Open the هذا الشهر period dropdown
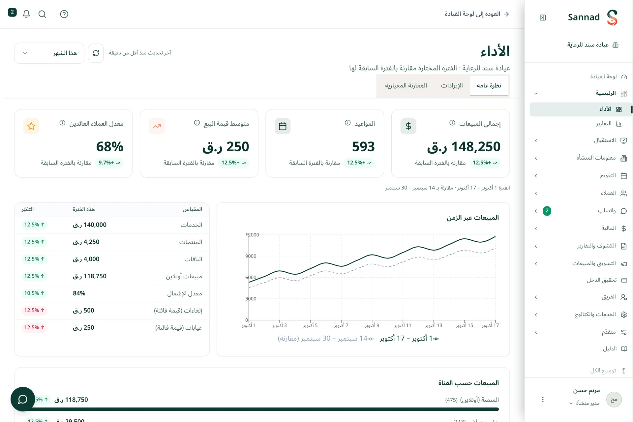The image size is (633, 422). click(49, 53)
